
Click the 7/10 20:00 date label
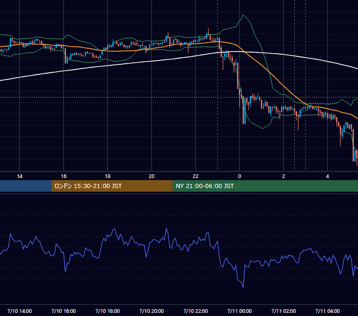coord(152,311)
